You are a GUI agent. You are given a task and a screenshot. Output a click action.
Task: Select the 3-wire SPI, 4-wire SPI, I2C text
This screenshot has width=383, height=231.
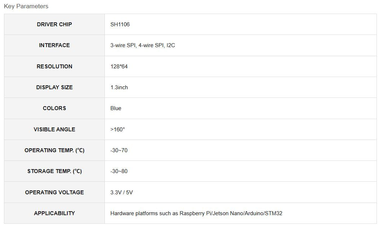click(143, 45)
